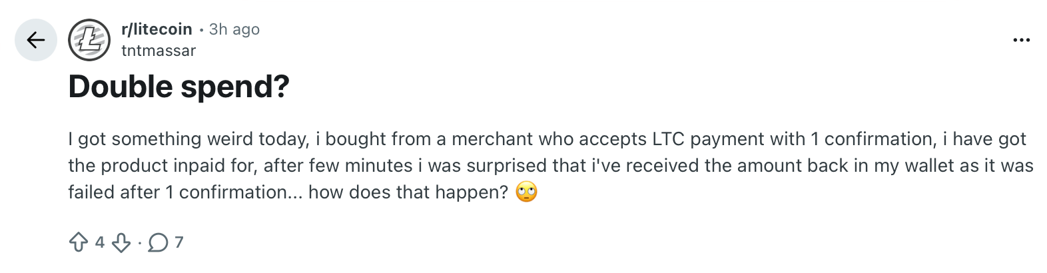Click the rolling eyes emoji
The height and width of the screenshot is (273, 1047).
coord(526,192)
